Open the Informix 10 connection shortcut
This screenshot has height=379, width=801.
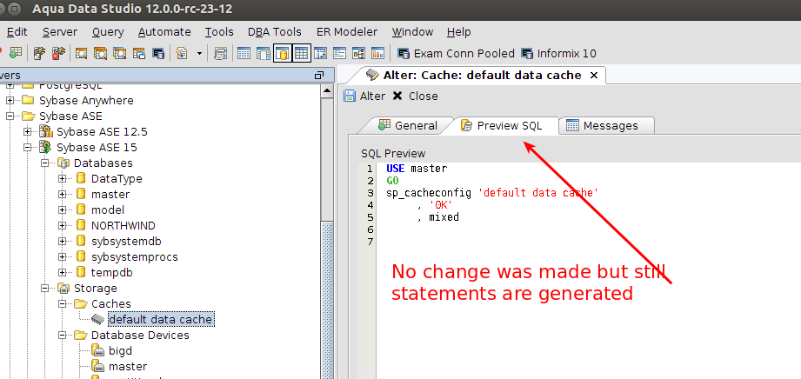click(557, 53)
